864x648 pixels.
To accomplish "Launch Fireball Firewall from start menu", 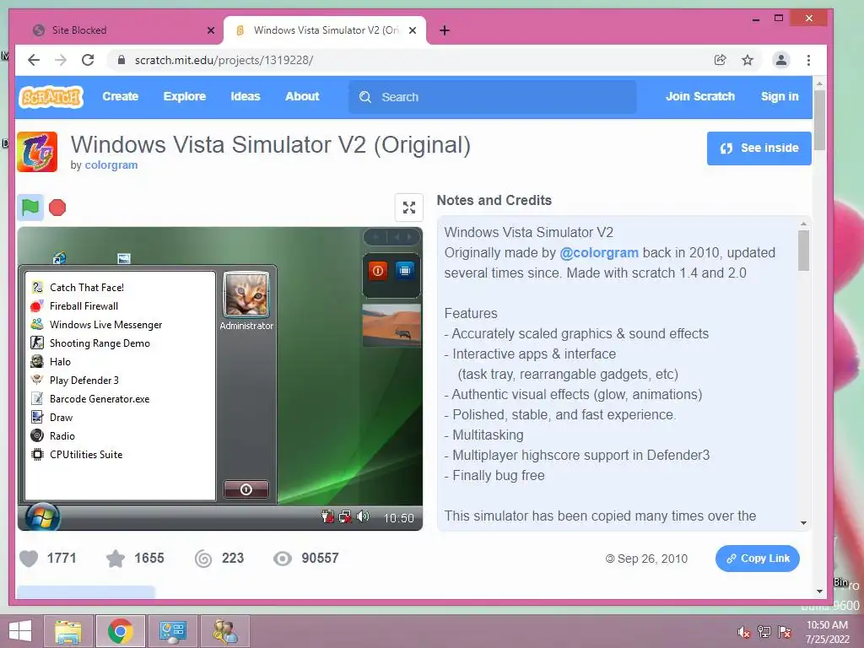I will [84, 305].
